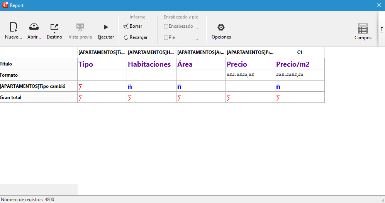This screenshot has width=385, height=203.
Task: Open the Pie dropdown arrow
Action: (x=197, y=39)
